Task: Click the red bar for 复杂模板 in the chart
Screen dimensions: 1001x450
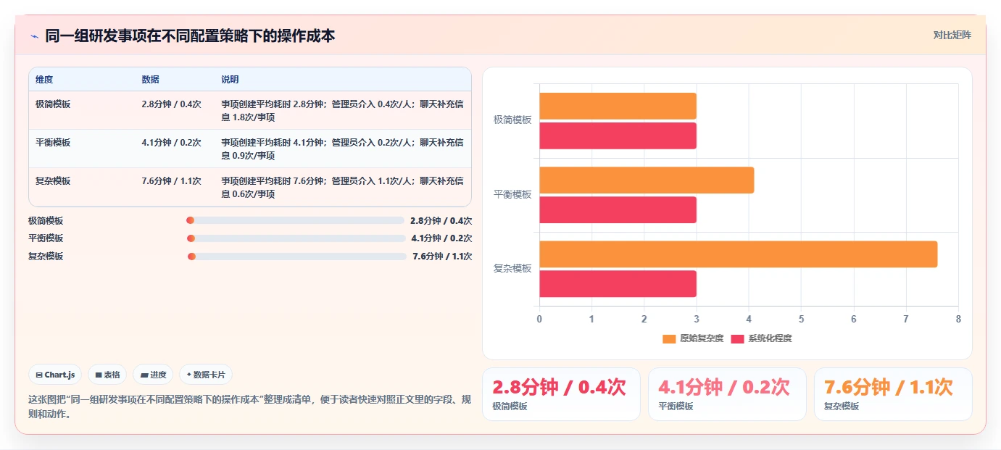Action: tap(618, 283)
